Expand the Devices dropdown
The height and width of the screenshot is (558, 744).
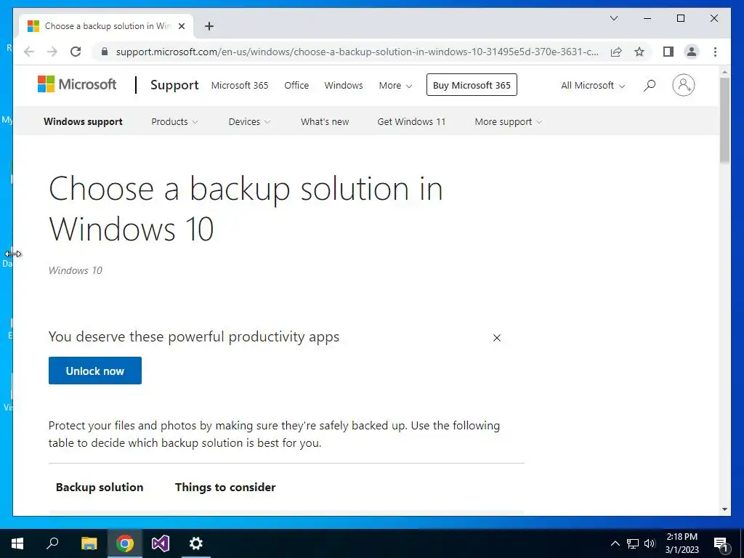click(250, 122)
